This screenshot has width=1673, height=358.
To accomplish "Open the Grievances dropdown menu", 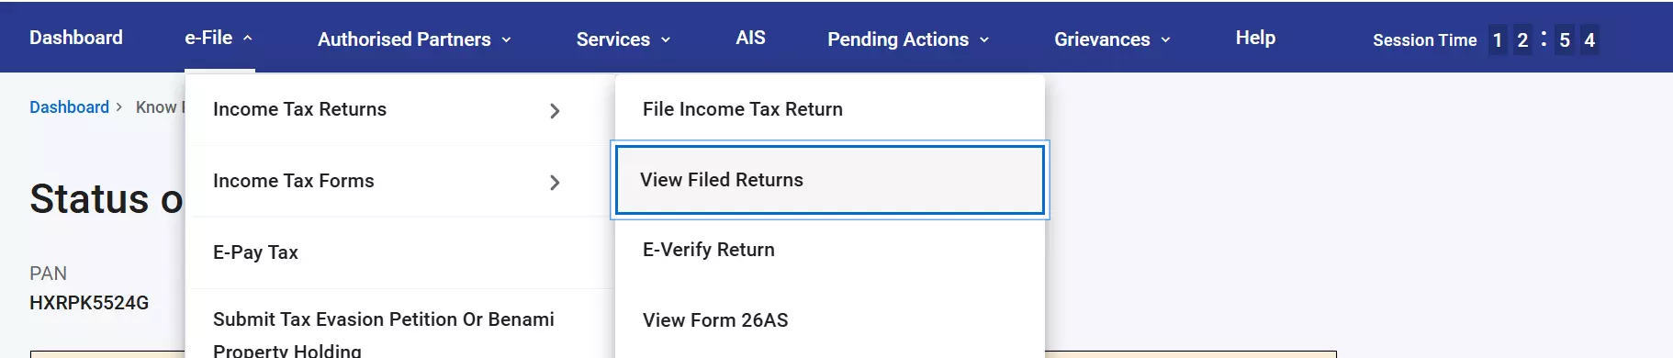I will (1112, 39).
